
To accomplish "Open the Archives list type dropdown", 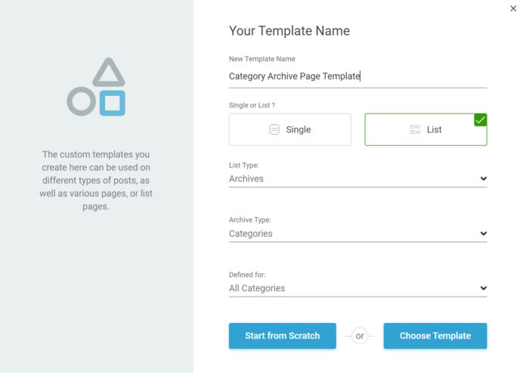I will pyautogui.click(x=357, y=179).
